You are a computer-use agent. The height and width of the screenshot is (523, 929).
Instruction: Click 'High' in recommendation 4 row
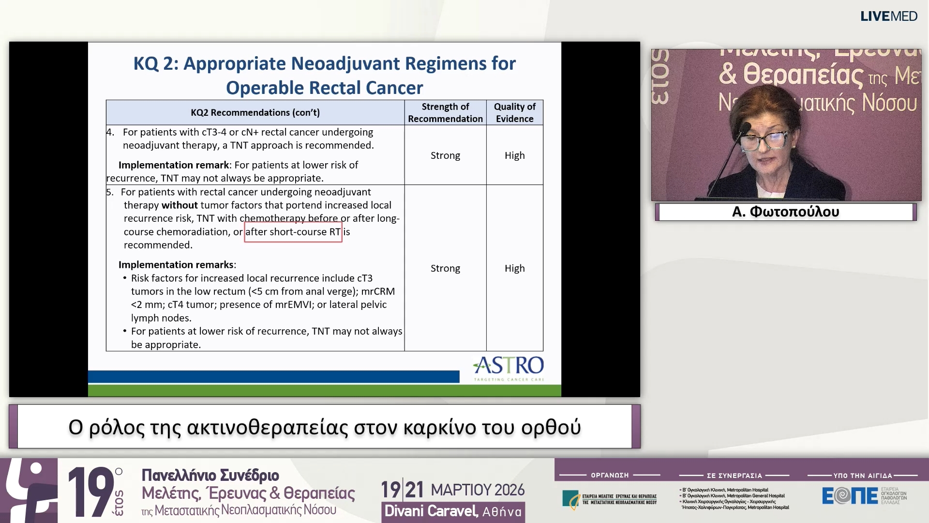pyautogui.click(x=514, y=155)
